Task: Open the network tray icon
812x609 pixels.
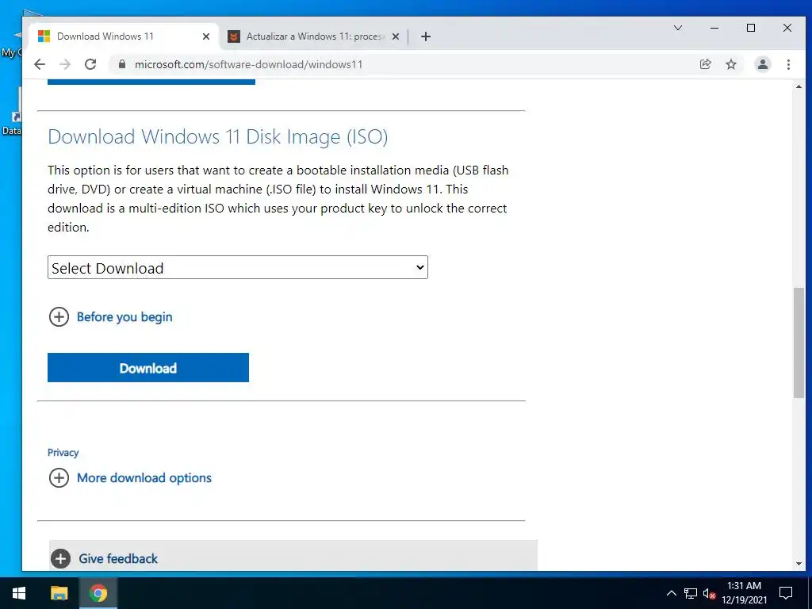Action: click(x=691, y=593)
